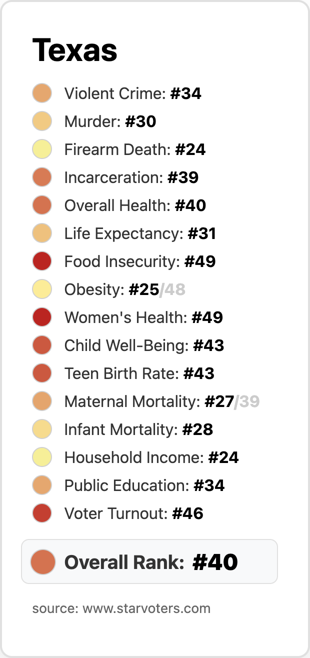Viewport: 310px width, 658px height.
Task: Click the Firearm Death yellow dot
Action: 42,149
